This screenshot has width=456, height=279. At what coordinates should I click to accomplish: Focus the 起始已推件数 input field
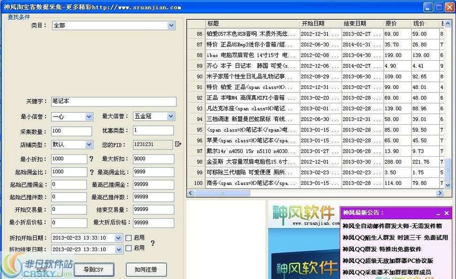coord(69,197)
